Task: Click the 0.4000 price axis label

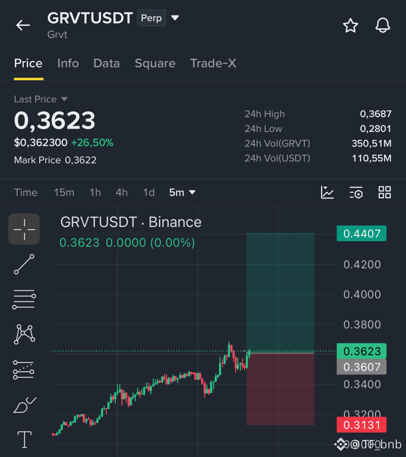Action: (362, 294)
